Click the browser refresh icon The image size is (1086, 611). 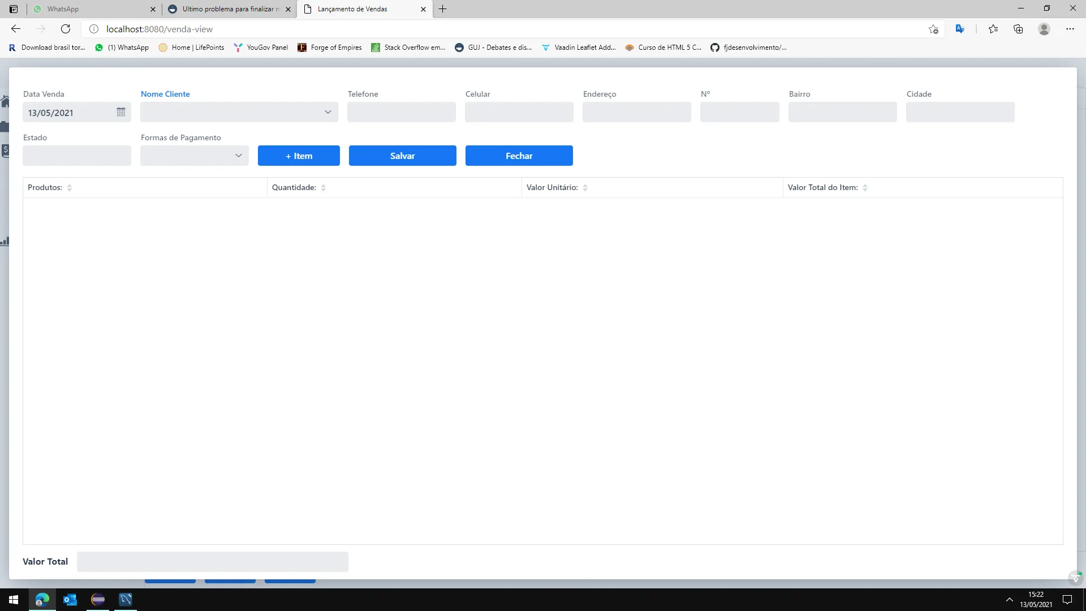[66, 29]
